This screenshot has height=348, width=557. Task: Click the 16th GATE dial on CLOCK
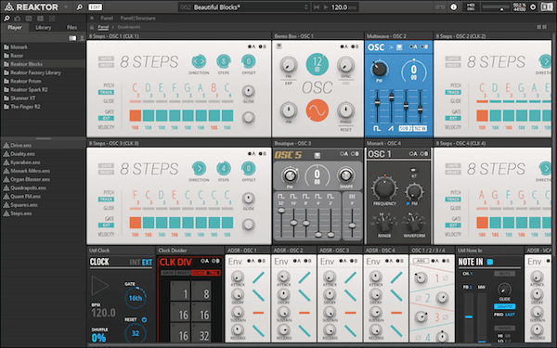[x=136, y=298]
